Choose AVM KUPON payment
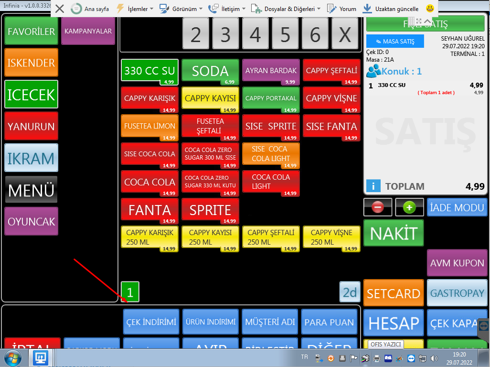 pos(457,263)
